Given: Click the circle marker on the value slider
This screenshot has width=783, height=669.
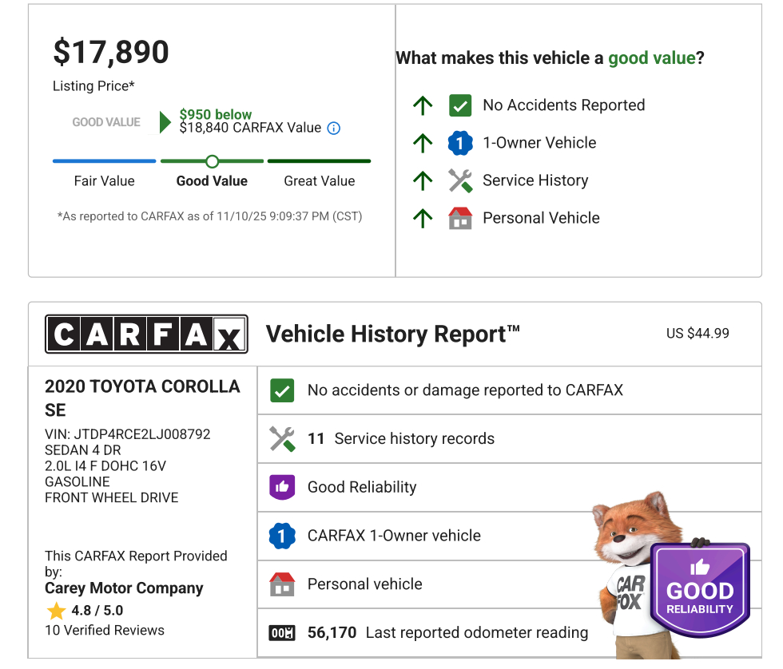Looking at the screenshot, I should [212, 161].
